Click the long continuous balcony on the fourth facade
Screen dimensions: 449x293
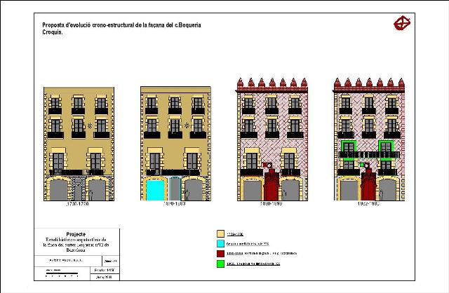[368, 155]
